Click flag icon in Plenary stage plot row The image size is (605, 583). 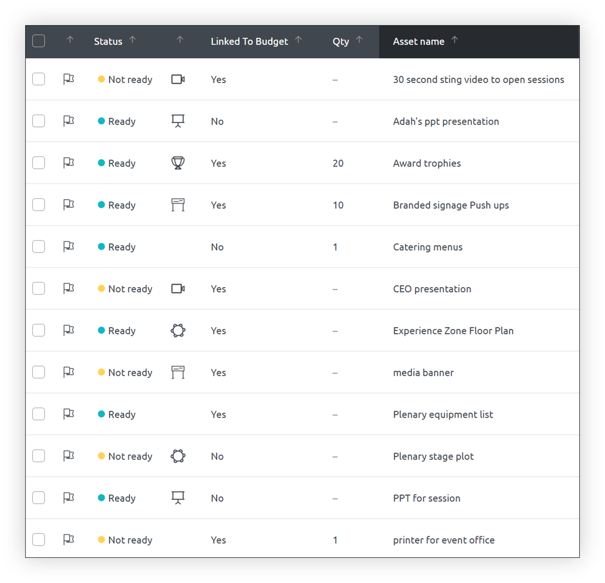(x=68, y=456)
